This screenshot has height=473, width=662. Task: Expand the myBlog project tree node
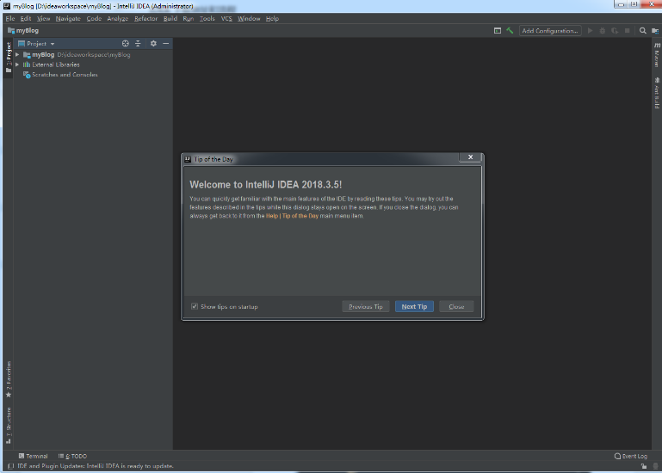point(17,54)
